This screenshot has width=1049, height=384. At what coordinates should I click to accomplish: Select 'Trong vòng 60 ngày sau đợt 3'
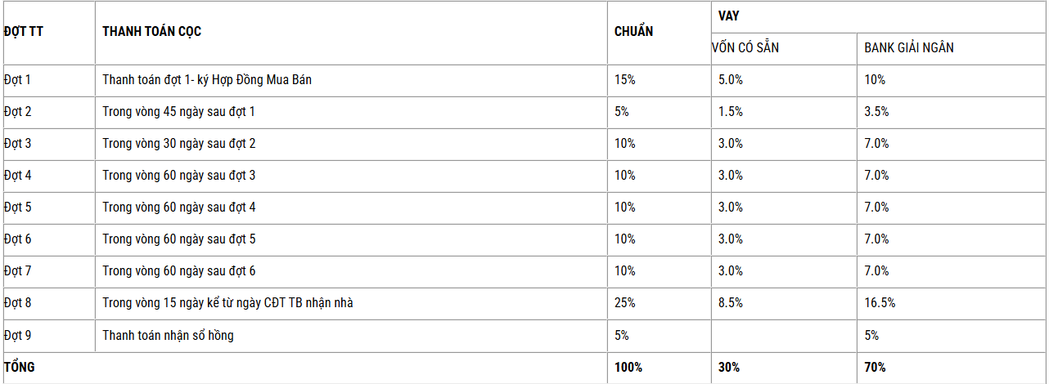(179, 176)
